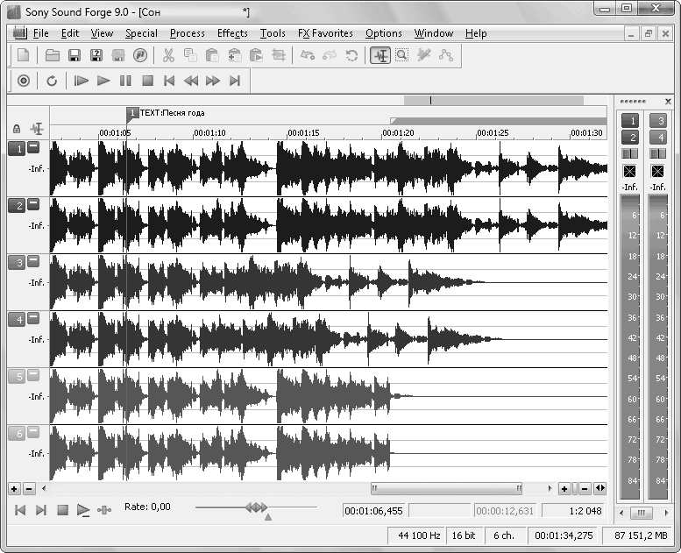Select the Magnify tool in toolbar
Image resolution: width=681 pixels, height=553 pixels.
401,55
